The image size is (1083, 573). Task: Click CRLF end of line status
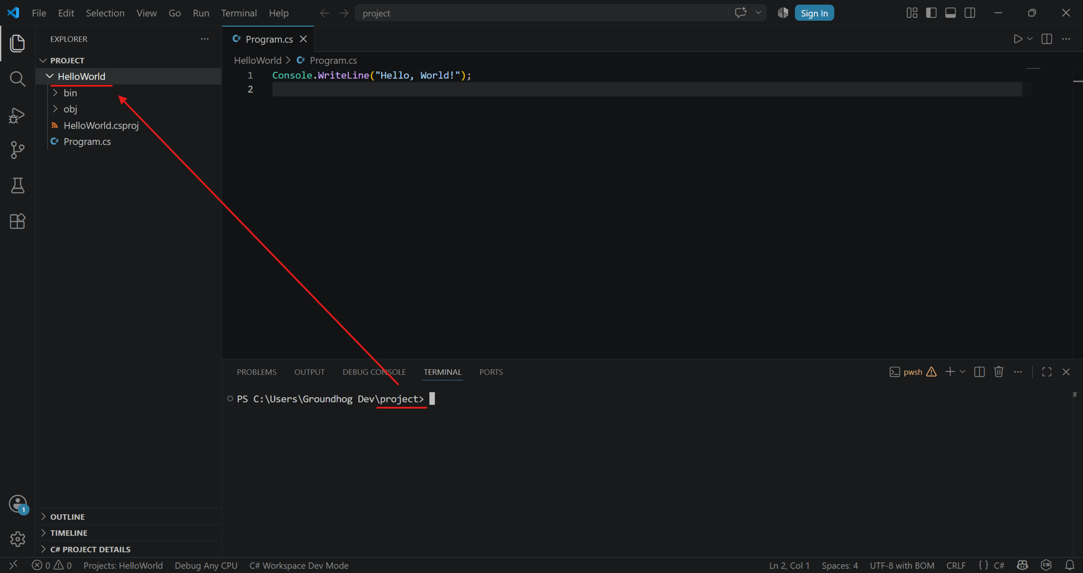[956, 565]
